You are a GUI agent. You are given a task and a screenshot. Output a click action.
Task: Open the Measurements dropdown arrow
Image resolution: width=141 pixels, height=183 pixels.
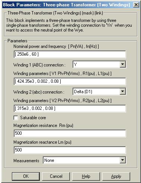pos(122,160)
